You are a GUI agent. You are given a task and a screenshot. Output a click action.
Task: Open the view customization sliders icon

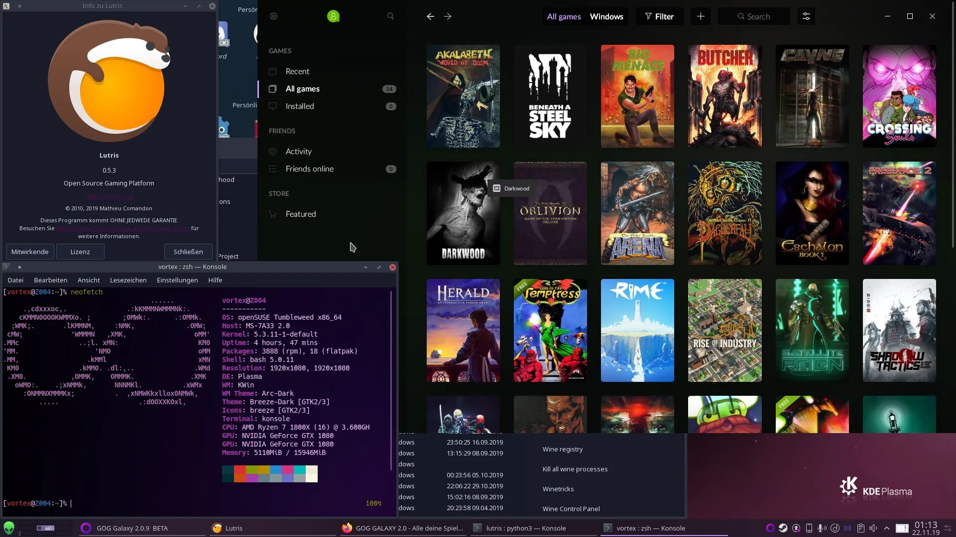coord(806,16)
